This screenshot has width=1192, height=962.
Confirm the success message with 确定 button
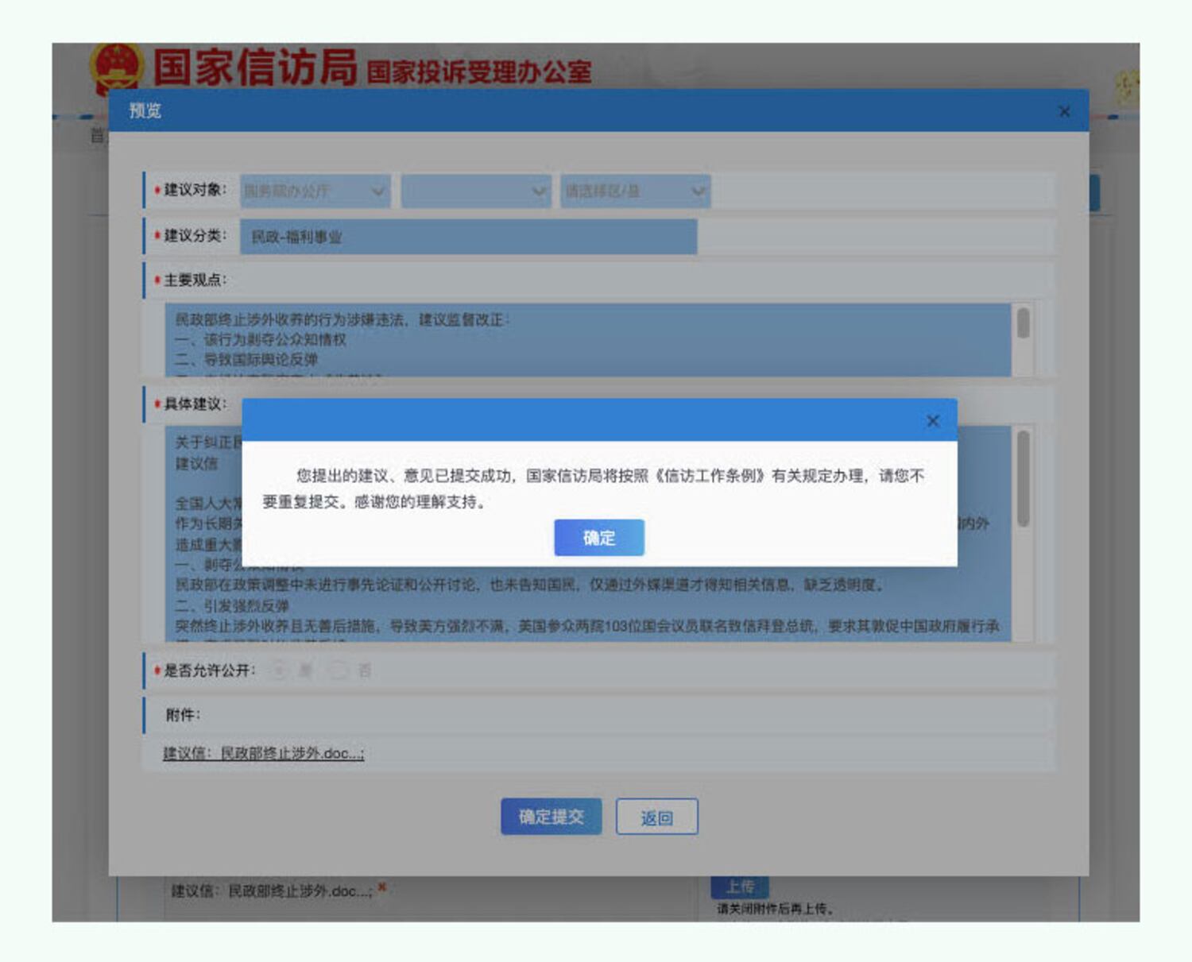[x=599, y=538]
